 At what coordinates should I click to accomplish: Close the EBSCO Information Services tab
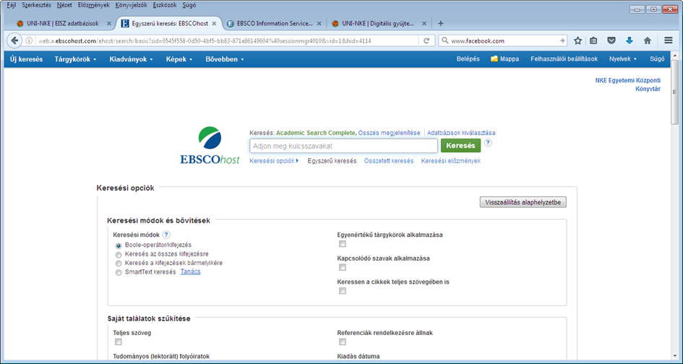coord(319,24)
